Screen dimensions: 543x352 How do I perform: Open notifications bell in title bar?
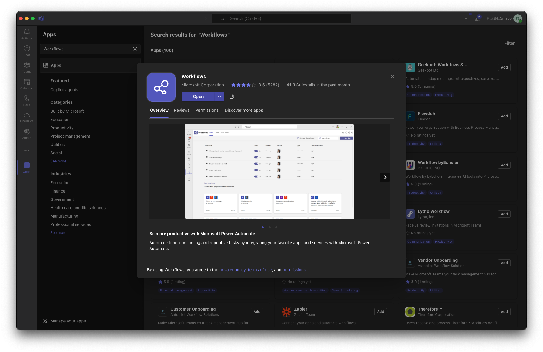477,18
